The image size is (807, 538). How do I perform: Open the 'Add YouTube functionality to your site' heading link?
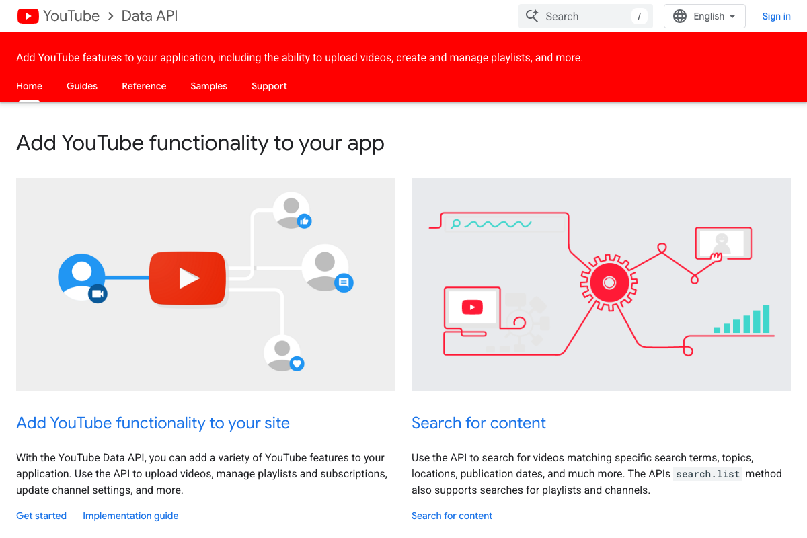pos(153,423)
